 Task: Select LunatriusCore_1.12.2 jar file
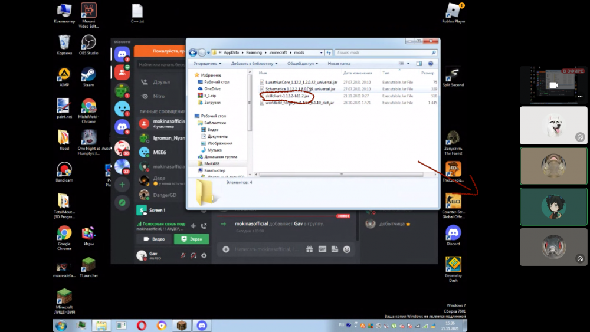click(301, 82)
